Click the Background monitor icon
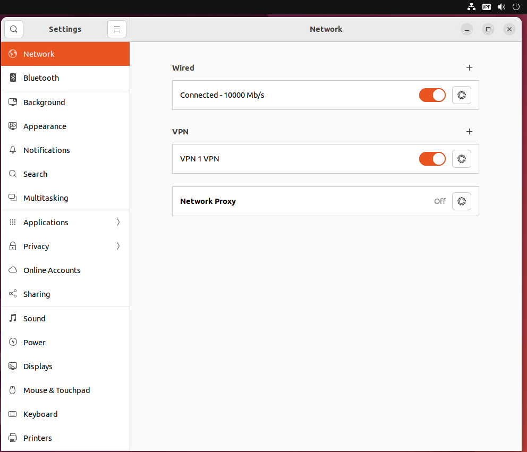527x452 pixels. click(x=13, y=102)
